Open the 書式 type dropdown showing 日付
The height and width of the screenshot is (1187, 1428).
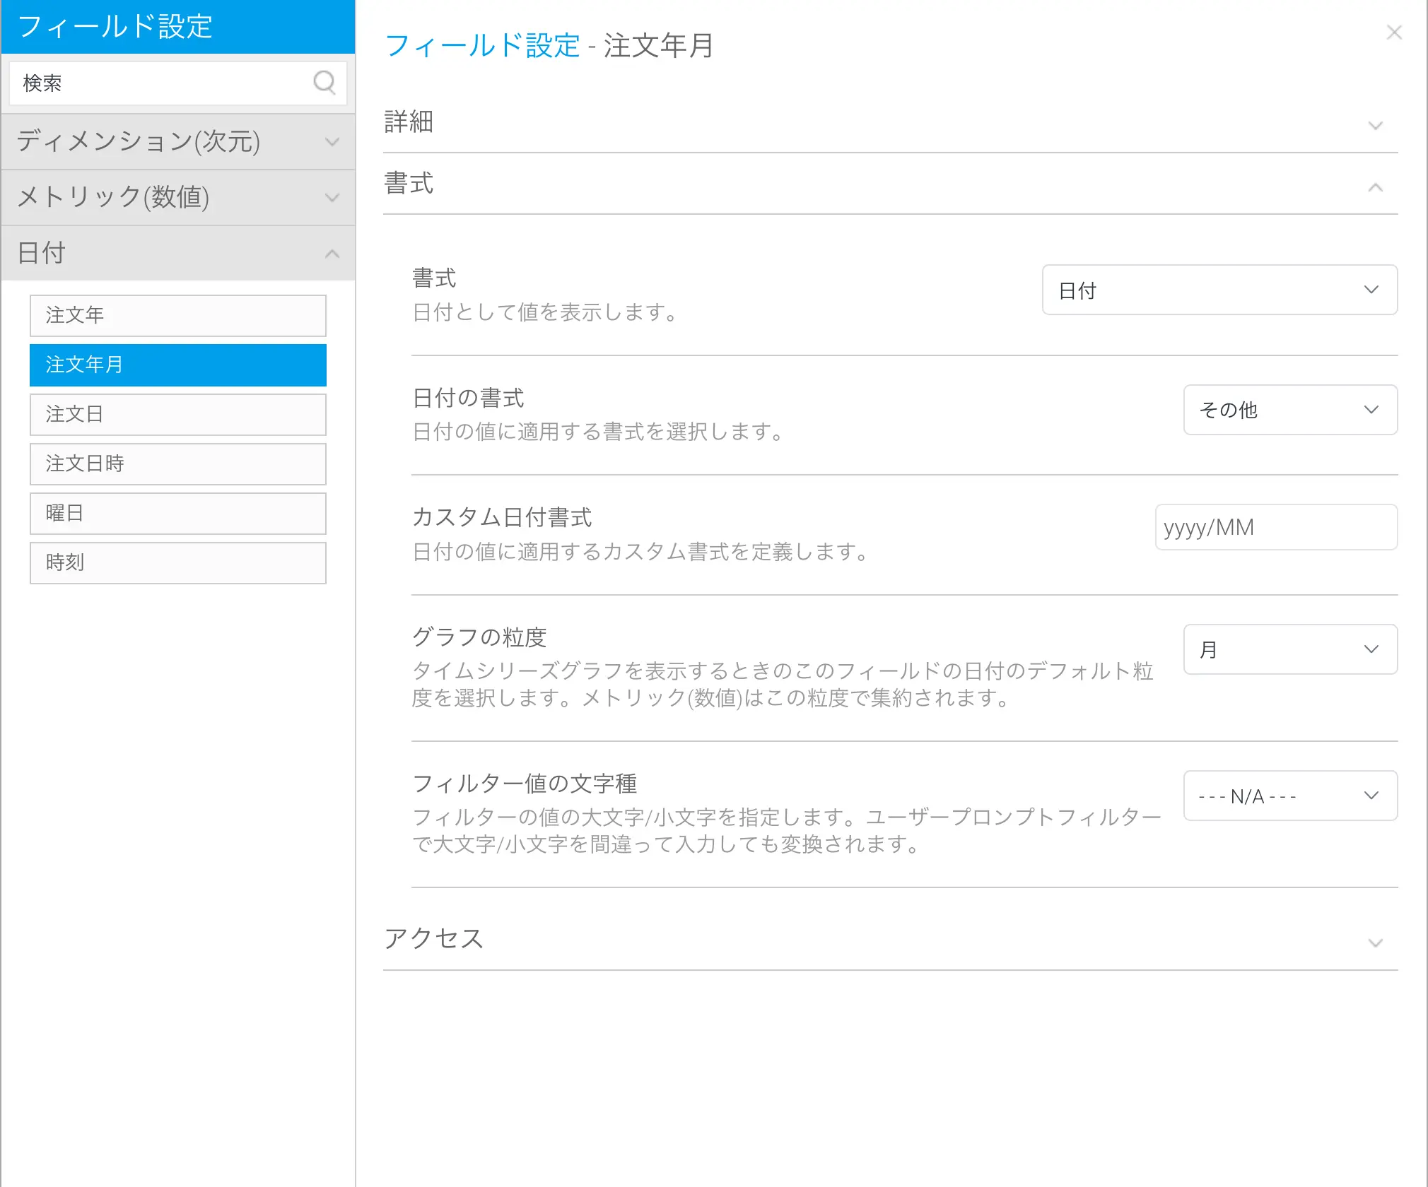1219,290
